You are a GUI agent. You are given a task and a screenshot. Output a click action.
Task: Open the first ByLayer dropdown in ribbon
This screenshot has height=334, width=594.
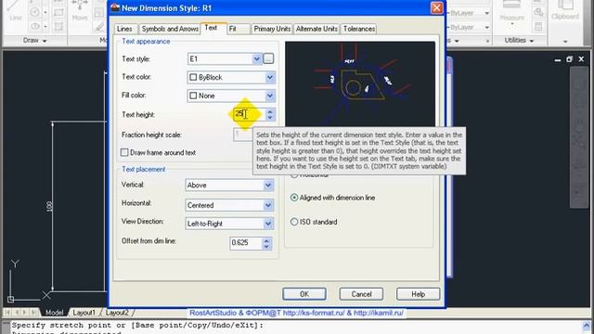(x=486, y=13)
